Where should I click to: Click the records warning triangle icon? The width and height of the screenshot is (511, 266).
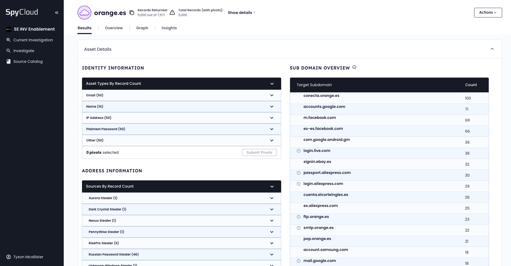pos(172,13)
